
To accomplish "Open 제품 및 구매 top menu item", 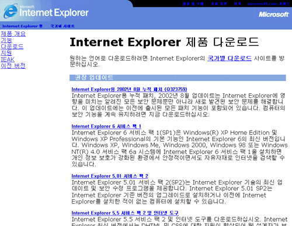I will [x=193, y=3].
